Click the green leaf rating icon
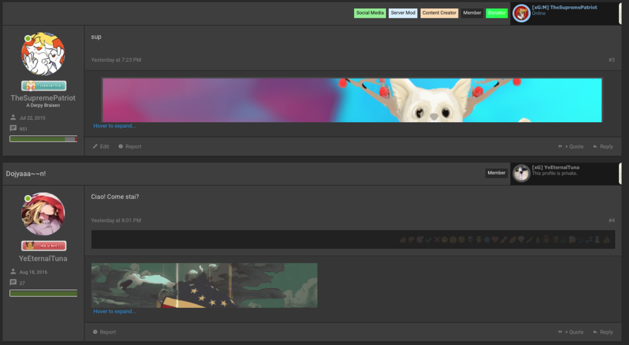629x345 pixels. tap(564, 240)
